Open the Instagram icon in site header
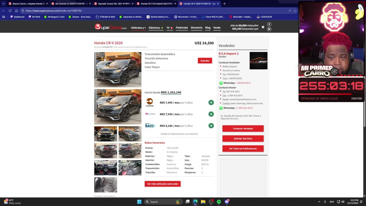Screen dimensions: 366x206 tap(269, 29)
